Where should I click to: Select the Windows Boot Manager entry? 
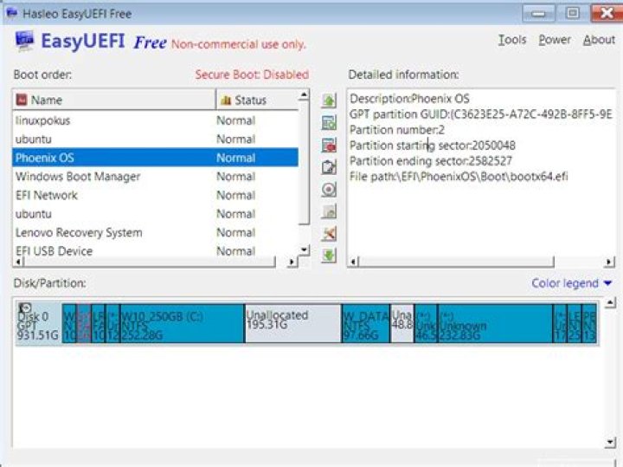156,177
